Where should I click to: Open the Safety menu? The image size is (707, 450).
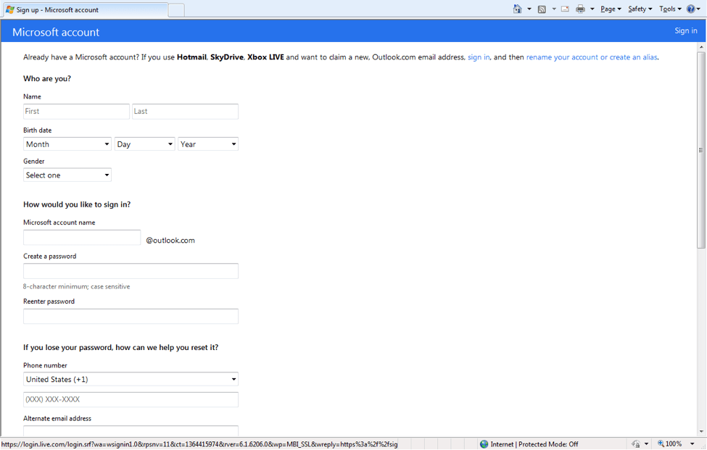click(640, 9)
